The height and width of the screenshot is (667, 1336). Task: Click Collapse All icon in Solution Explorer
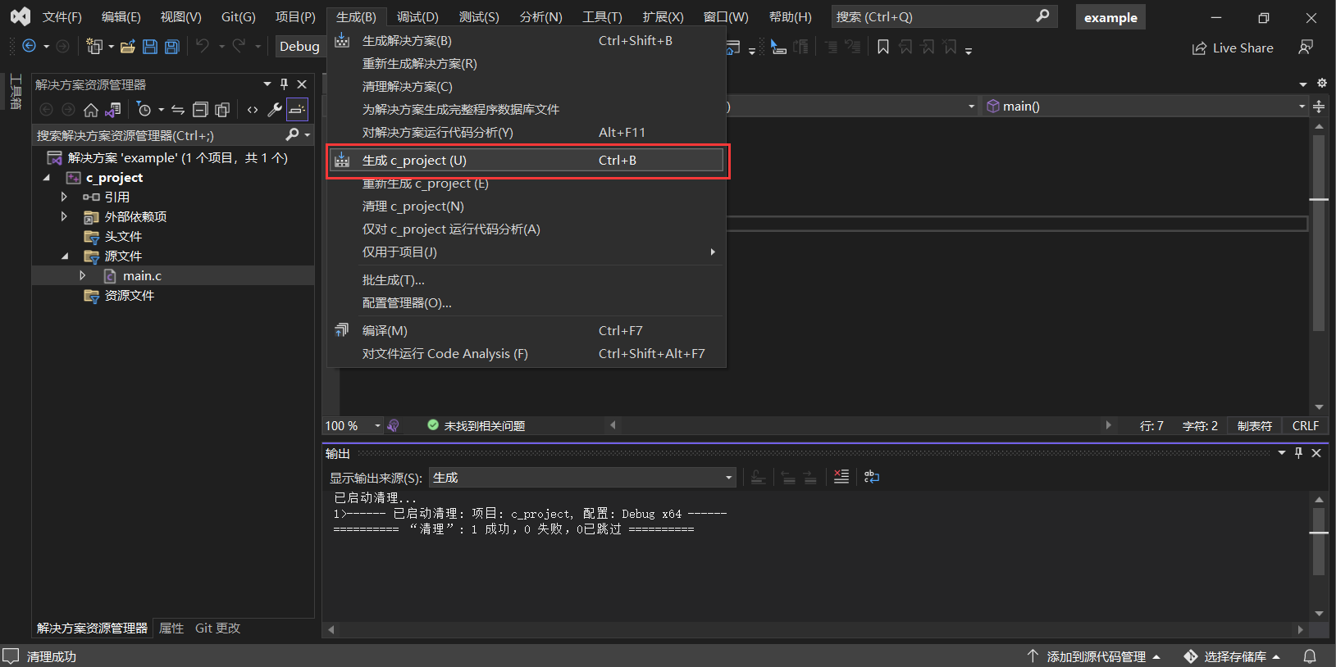[x=200, y=110]
